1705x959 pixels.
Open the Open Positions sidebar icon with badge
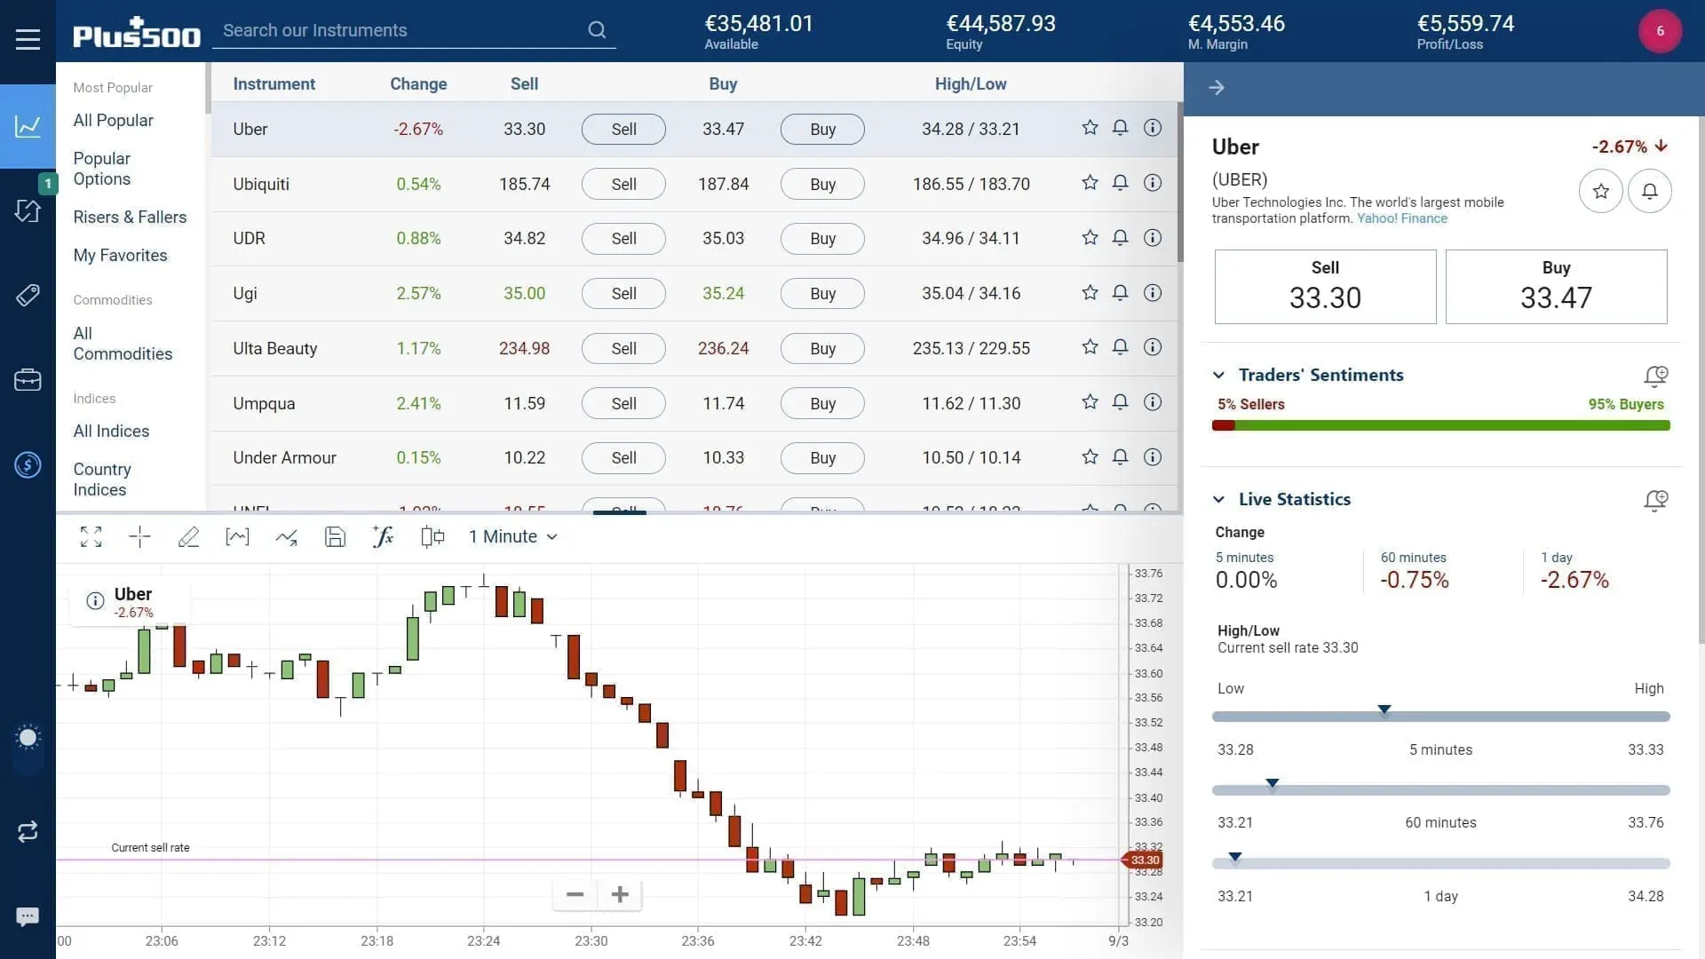click(x=28, y=210)
